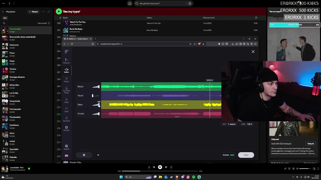
Task: Select the Take It To The Top track
Action: click(160, 23)
